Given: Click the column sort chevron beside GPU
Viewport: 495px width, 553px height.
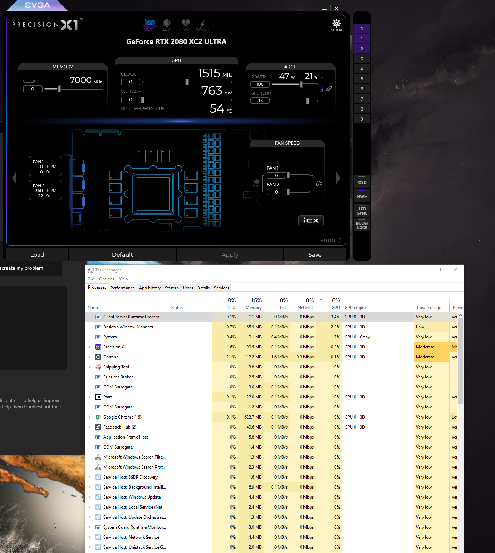Looking at the screenshot, I should click(321, 299).
